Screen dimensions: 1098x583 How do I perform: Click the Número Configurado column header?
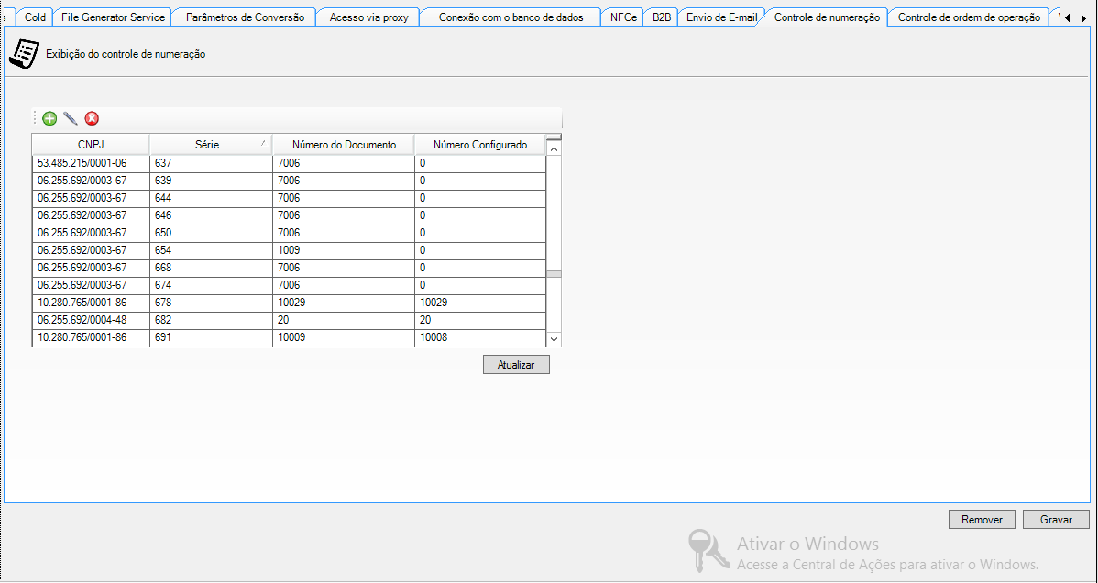coord(479,145)
